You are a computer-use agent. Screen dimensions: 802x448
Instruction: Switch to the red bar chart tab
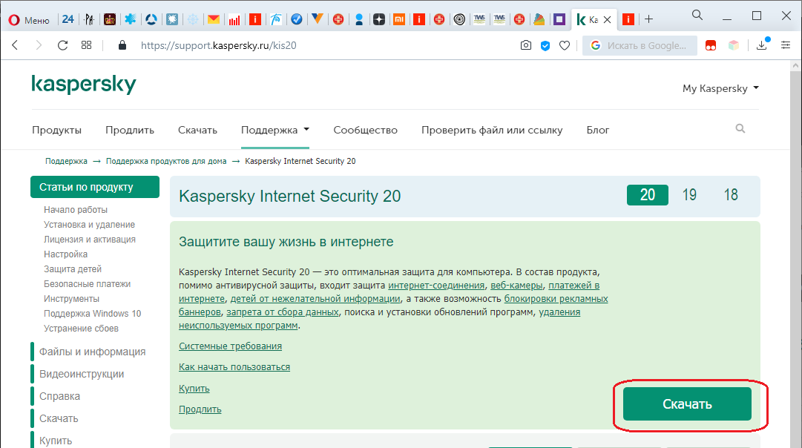(x=234, y=19)
